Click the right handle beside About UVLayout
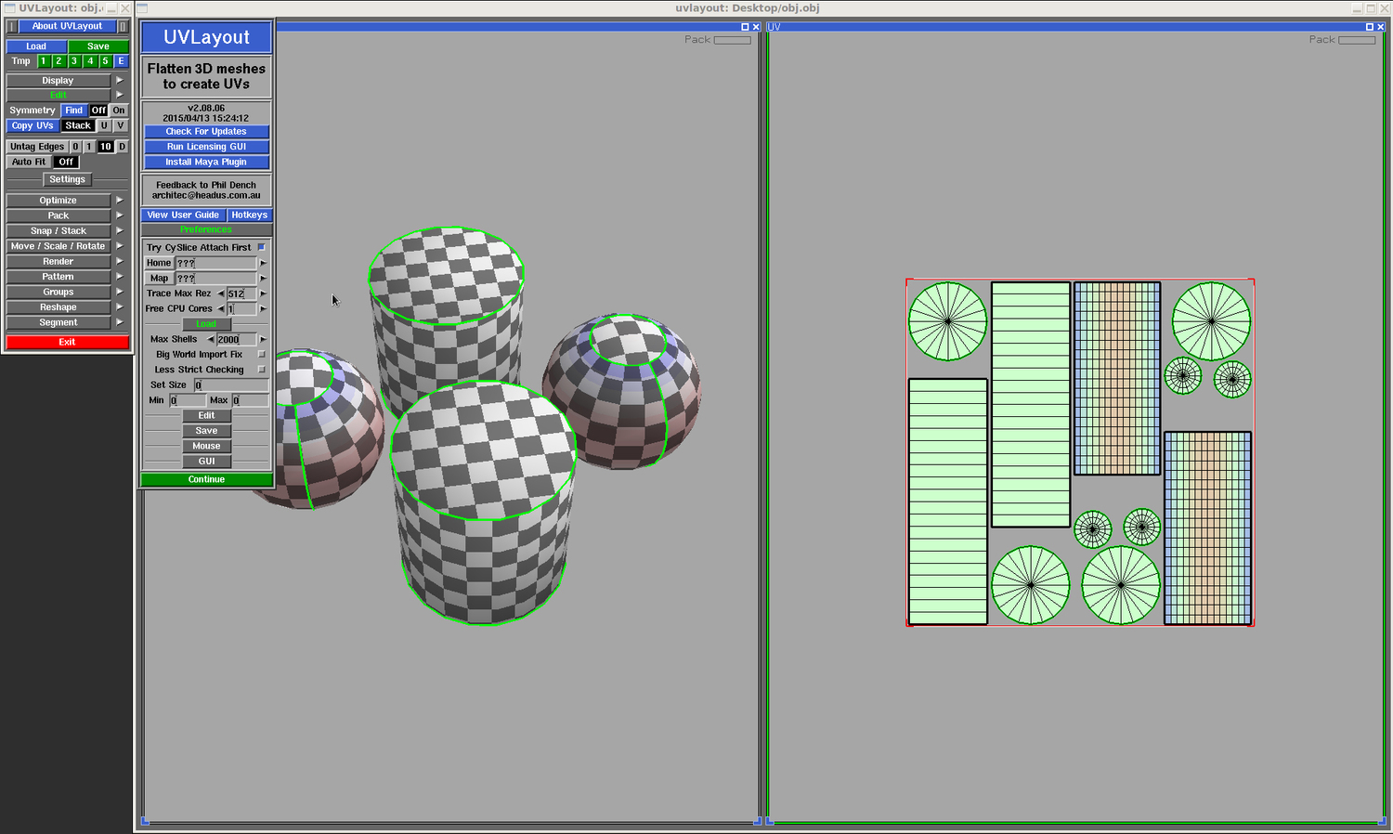This screenshot has width=1393, height=834. (x=123, y=26)
